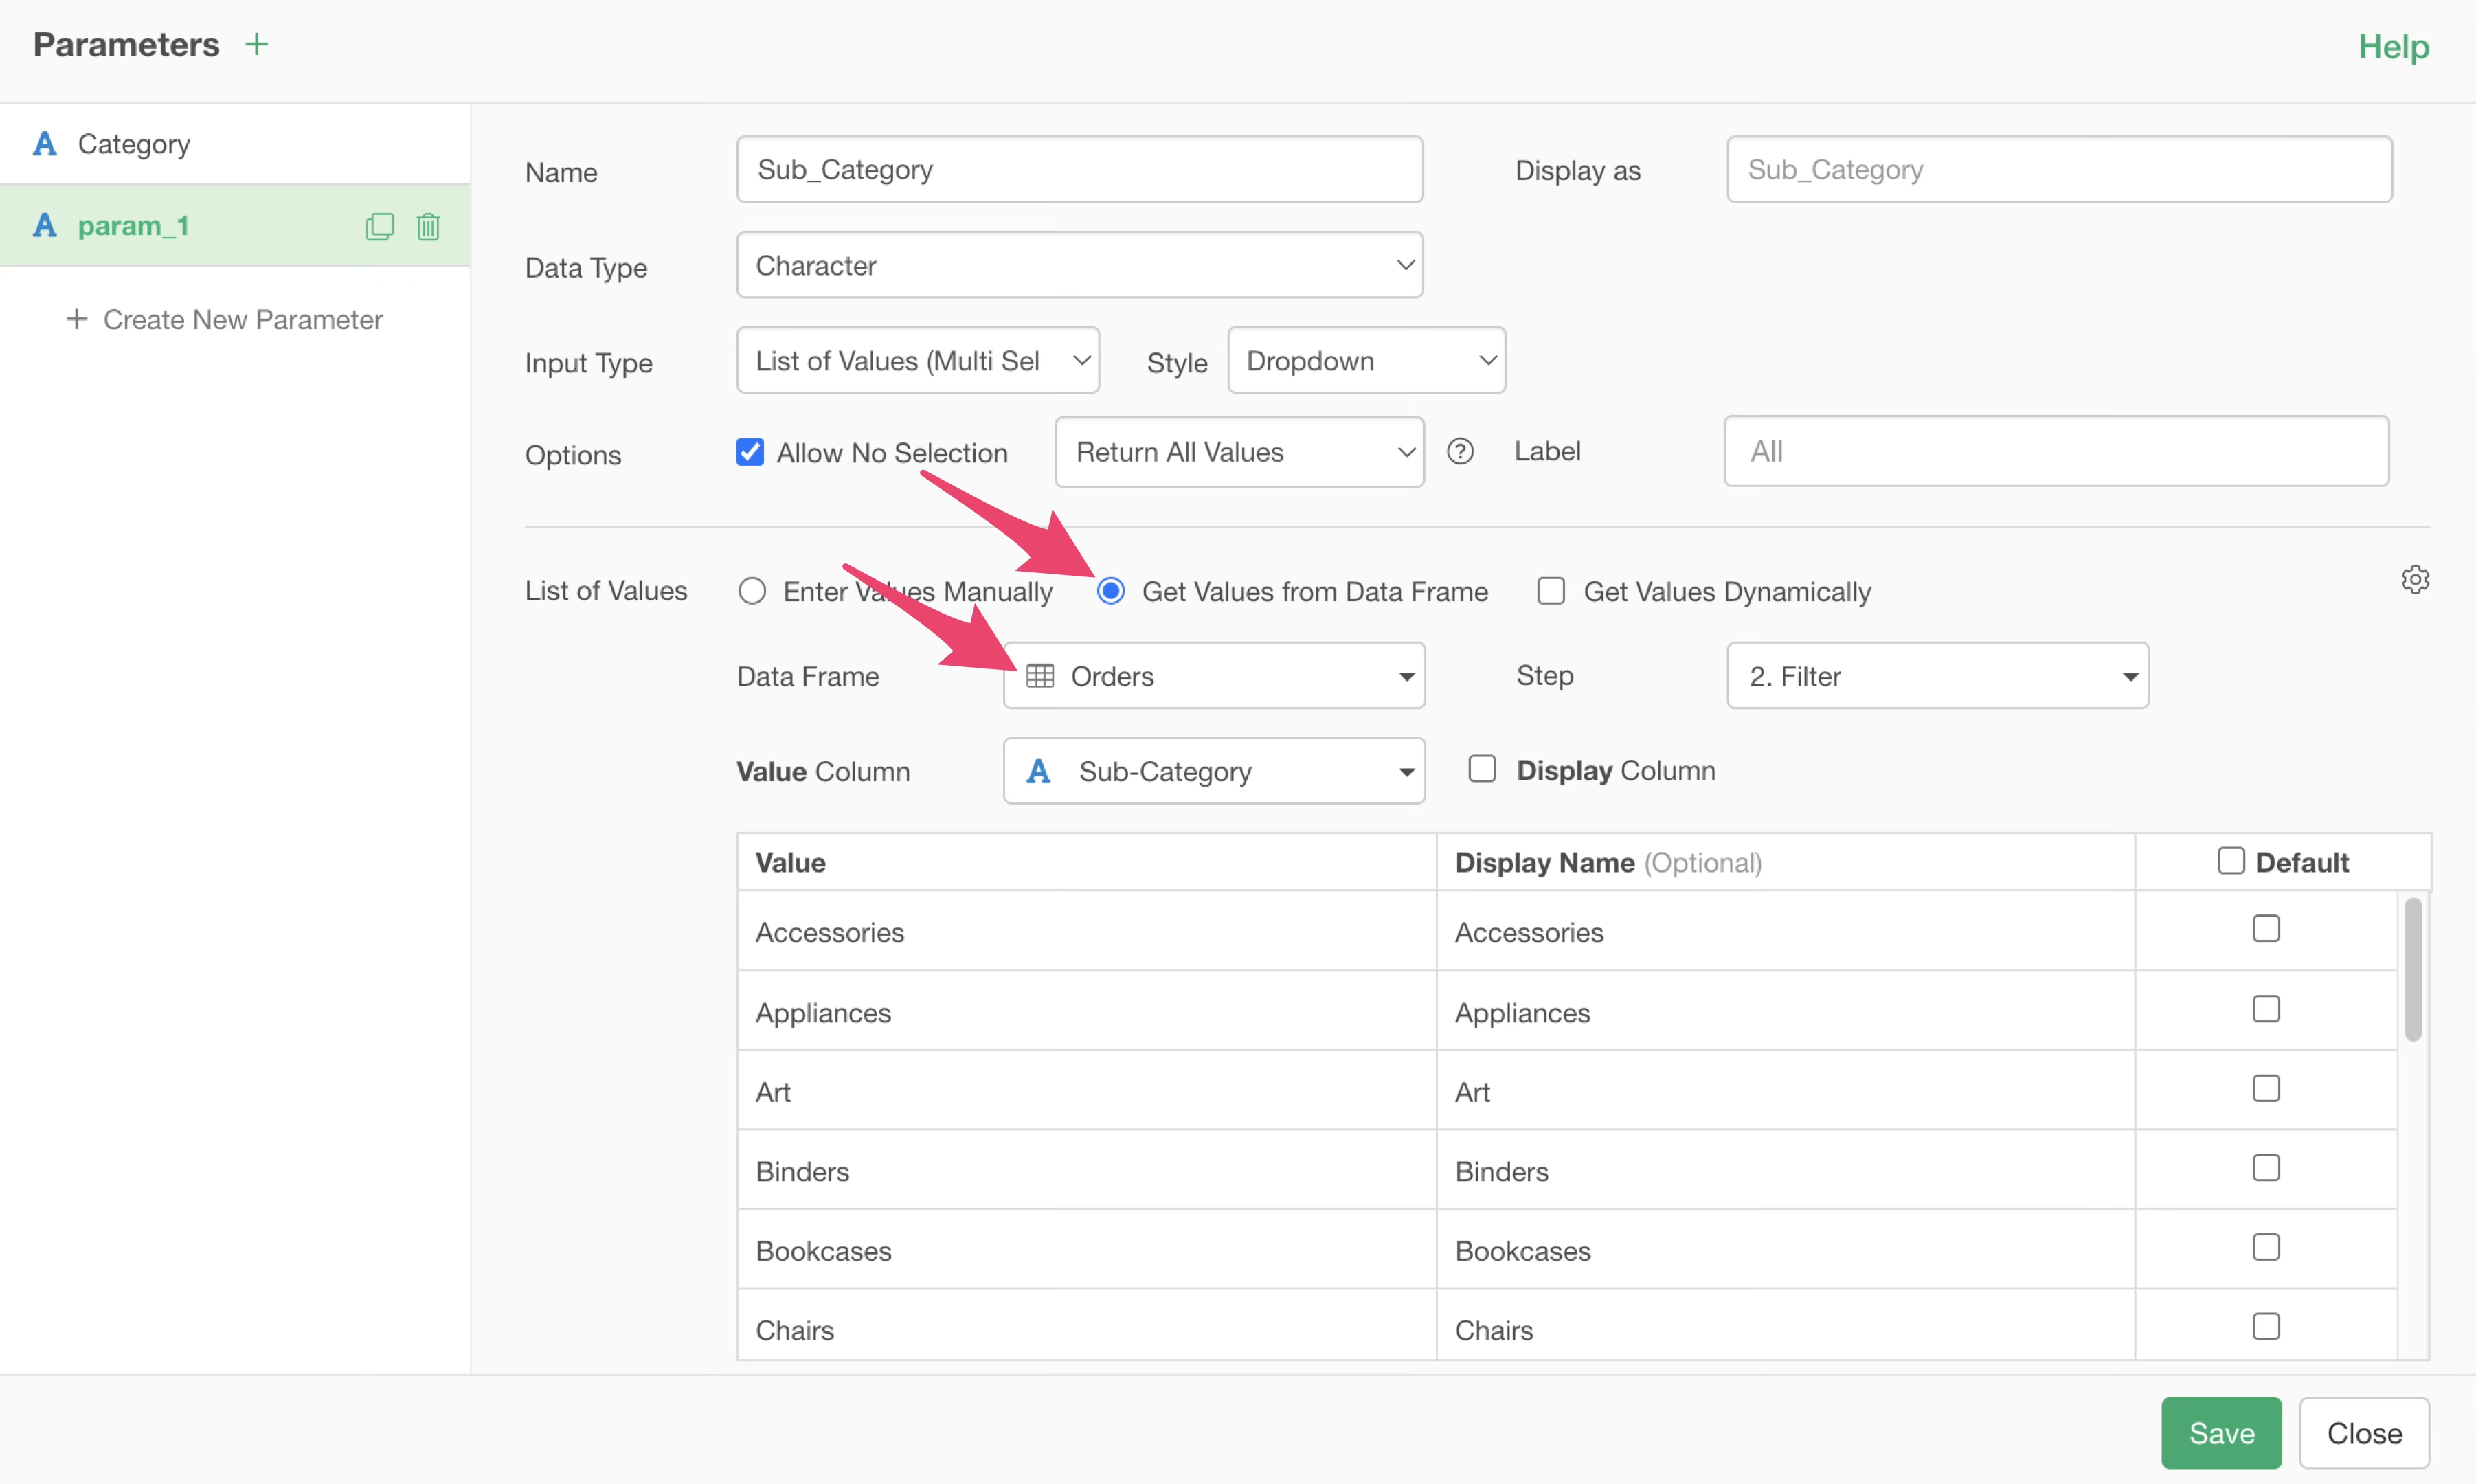This screenshot has width=2476, height=1484.
Task: Check default for Appliances row
Action: pyautogui.click(x=2266, y=1008)
